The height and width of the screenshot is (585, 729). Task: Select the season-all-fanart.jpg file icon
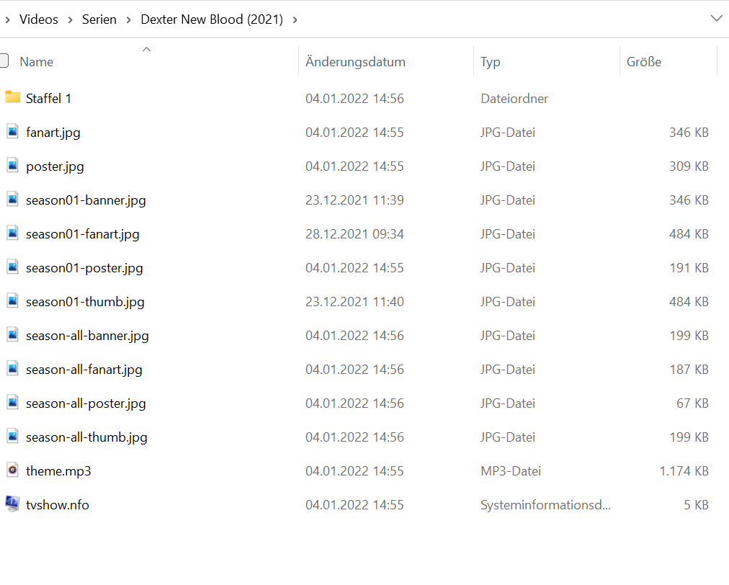(12, 369)
